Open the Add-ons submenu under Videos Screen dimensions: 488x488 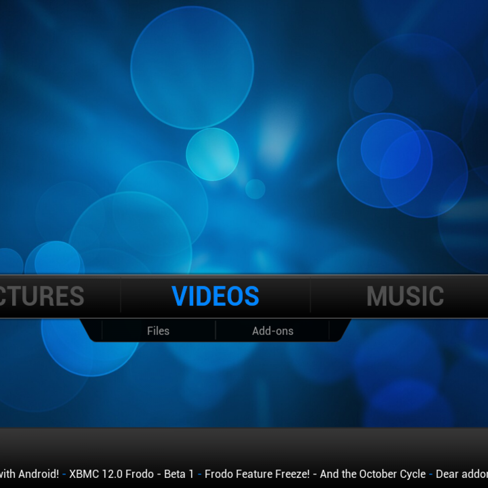[272, 331]
